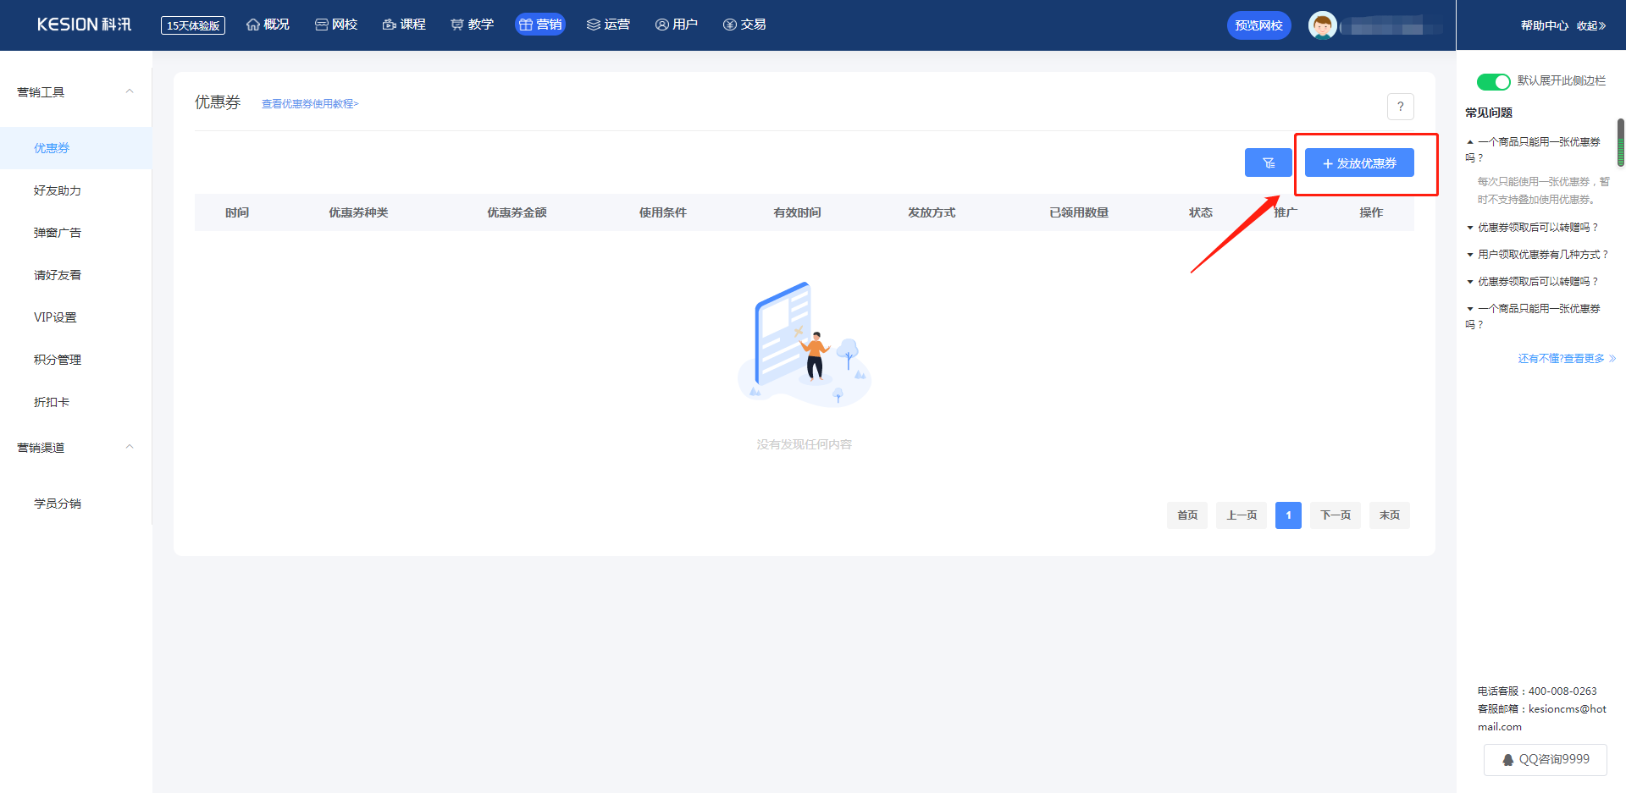The height and width of the screenshot is (793, 1626).
Task: Collapse the help sidebar with 收起
Action: (1590, 25)
